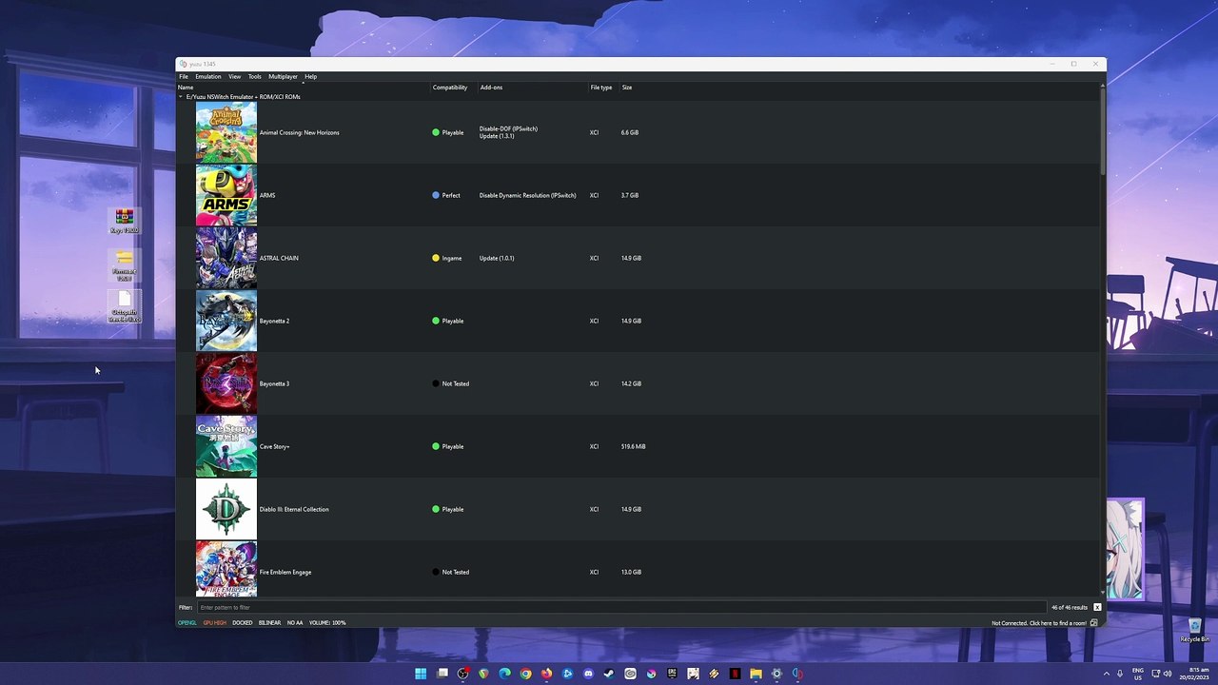Open Epic Games Launcher from the taskbar
The width and height of the screenshot is (1218, 685).
tap(672, 674)
